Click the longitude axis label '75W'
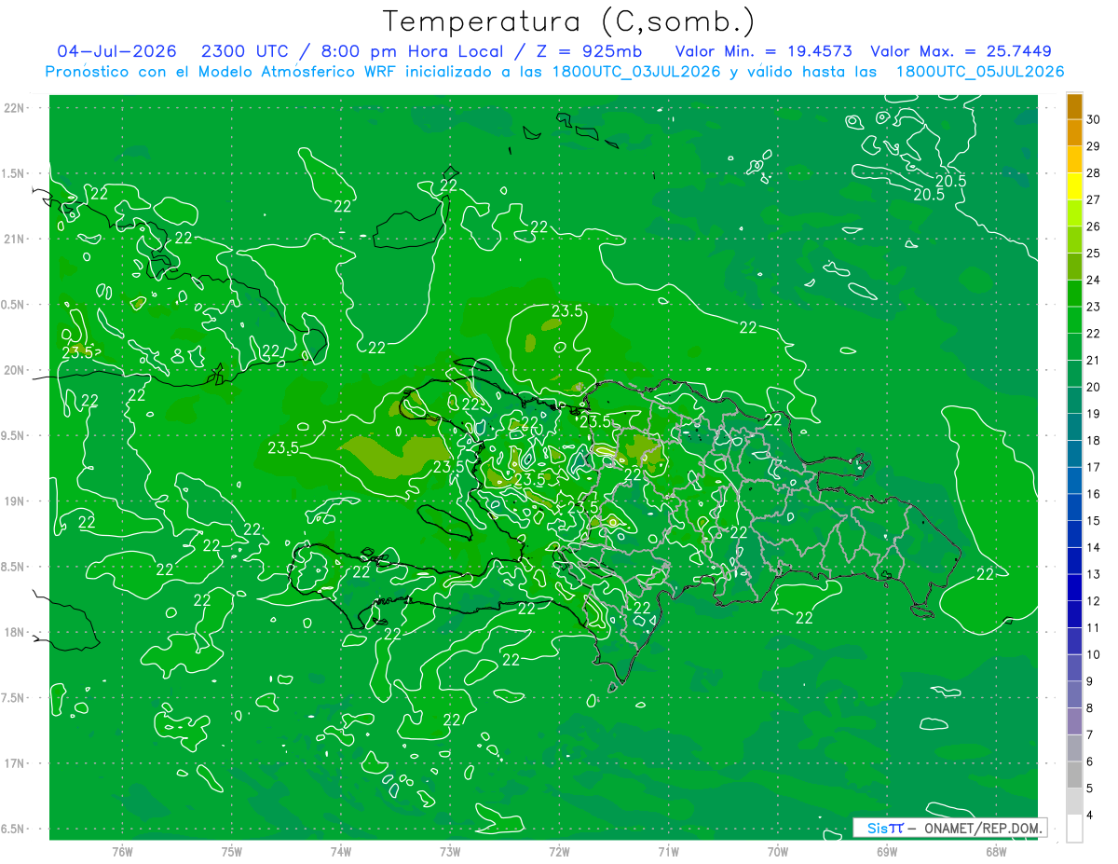 point(231,852)
